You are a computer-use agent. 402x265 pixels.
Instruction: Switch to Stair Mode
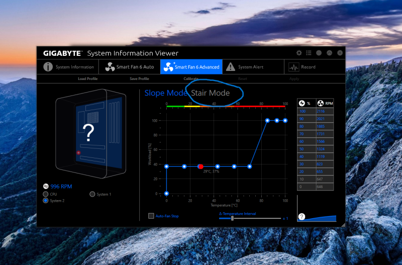point(211,93)
